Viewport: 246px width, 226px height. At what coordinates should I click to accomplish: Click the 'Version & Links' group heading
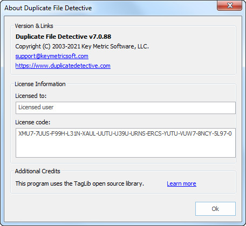pos(34,26)
